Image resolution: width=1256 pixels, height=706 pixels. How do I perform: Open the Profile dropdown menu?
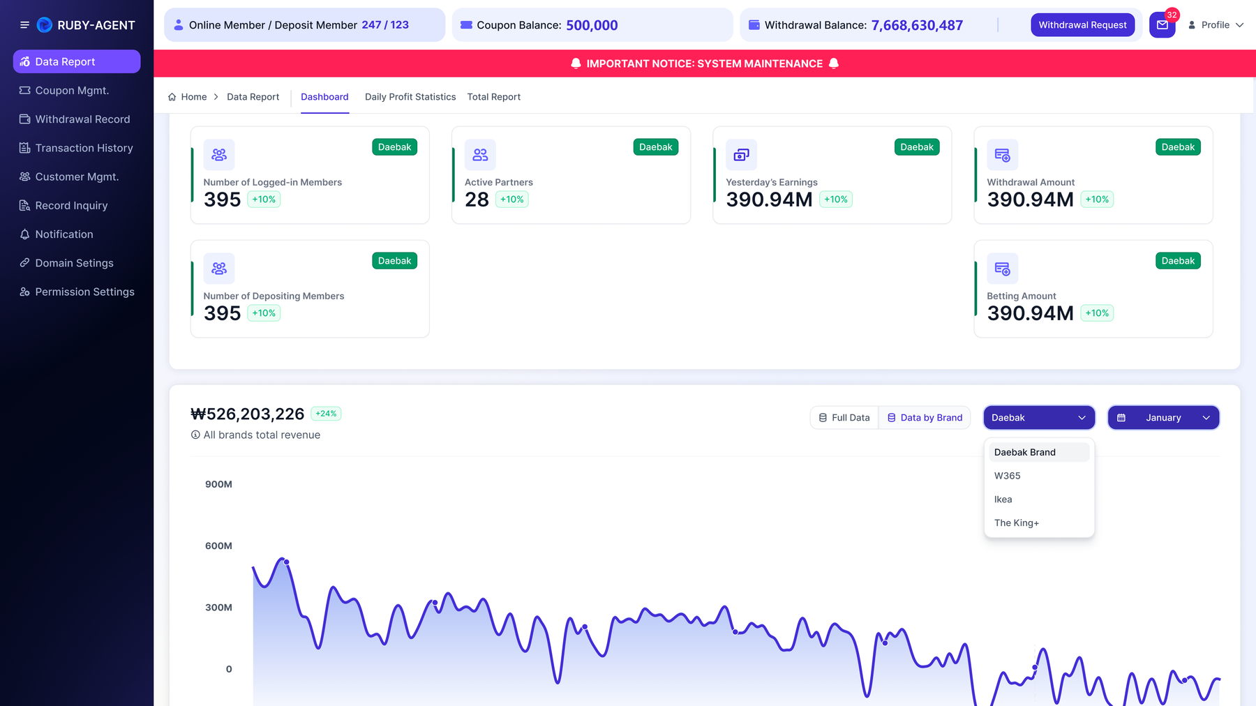(1216, 25)
